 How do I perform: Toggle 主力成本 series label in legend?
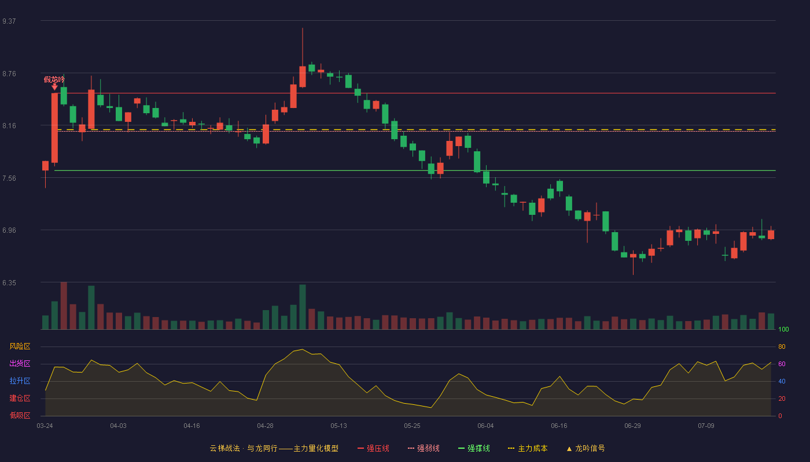click(x=532, y=448)
